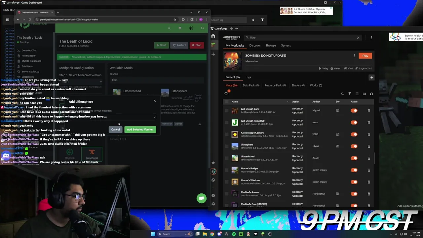Click the ZOMBIES modpack thumbnail
Image resolution: width=423 pixels, height=238 pixels.
click(x=233, y=61)
